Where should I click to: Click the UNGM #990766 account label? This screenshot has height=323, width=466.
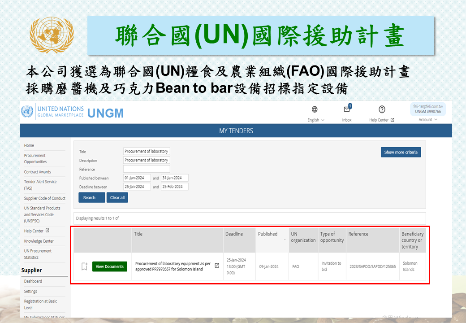tap(428, 112)
